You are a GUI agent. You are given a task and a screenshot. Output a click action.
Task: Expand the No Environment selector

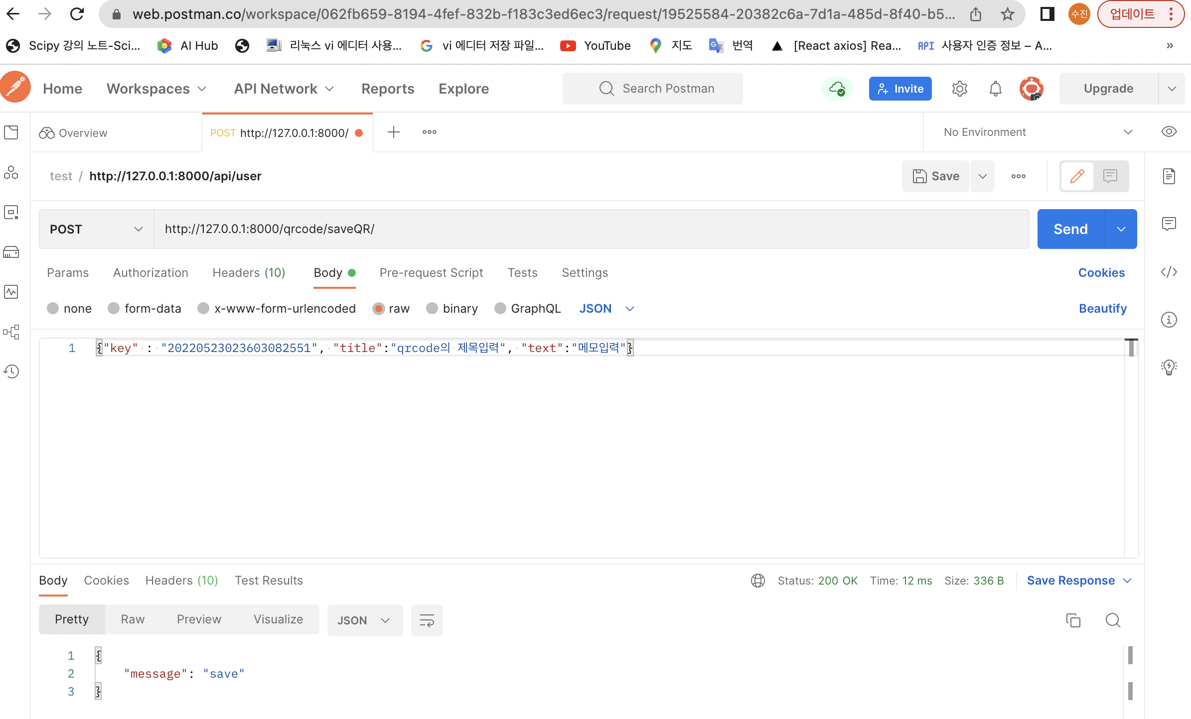point(1037,132)
